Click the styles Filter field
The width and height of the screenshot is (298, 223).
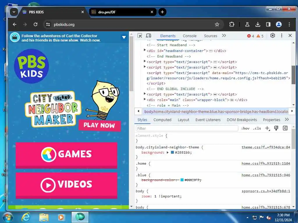(187, 128)
